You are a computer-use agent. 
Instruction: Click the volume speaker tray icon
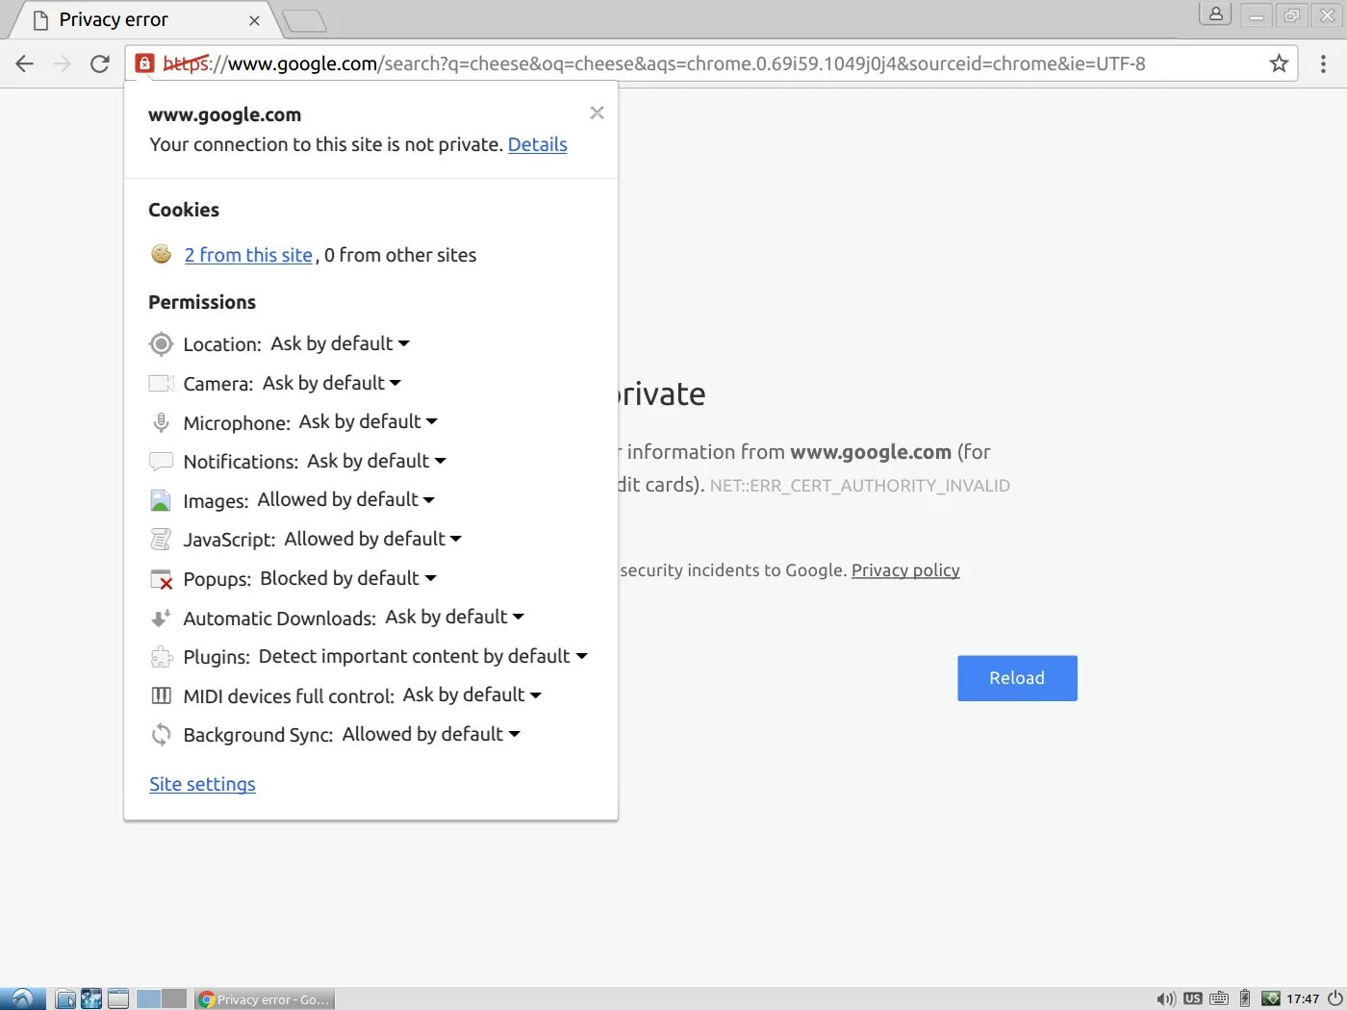coord(1165,999)
